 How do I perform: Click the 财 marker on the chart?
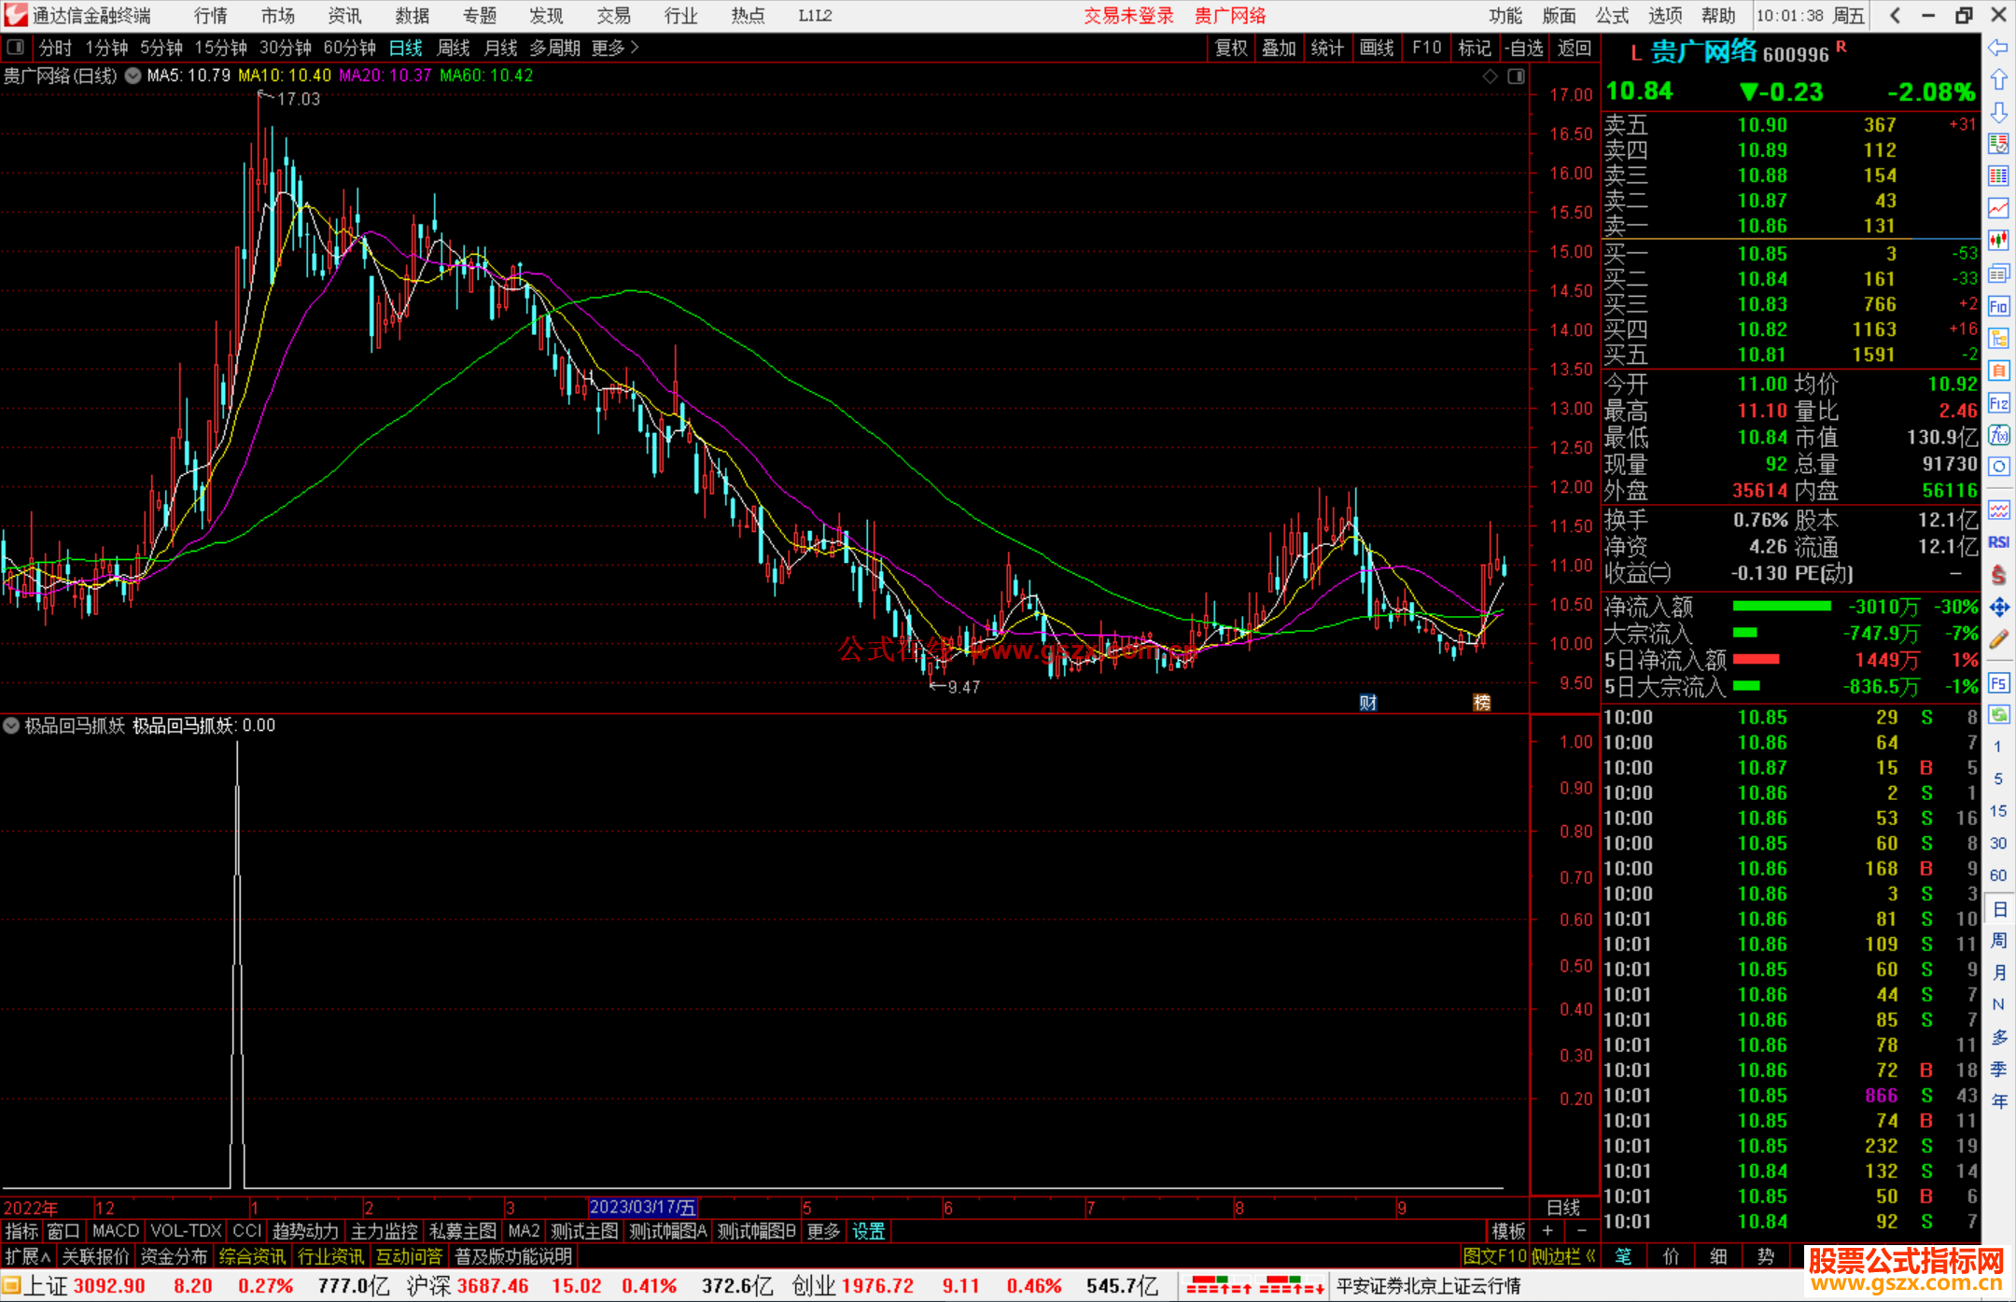click(x=1368, y=702)
